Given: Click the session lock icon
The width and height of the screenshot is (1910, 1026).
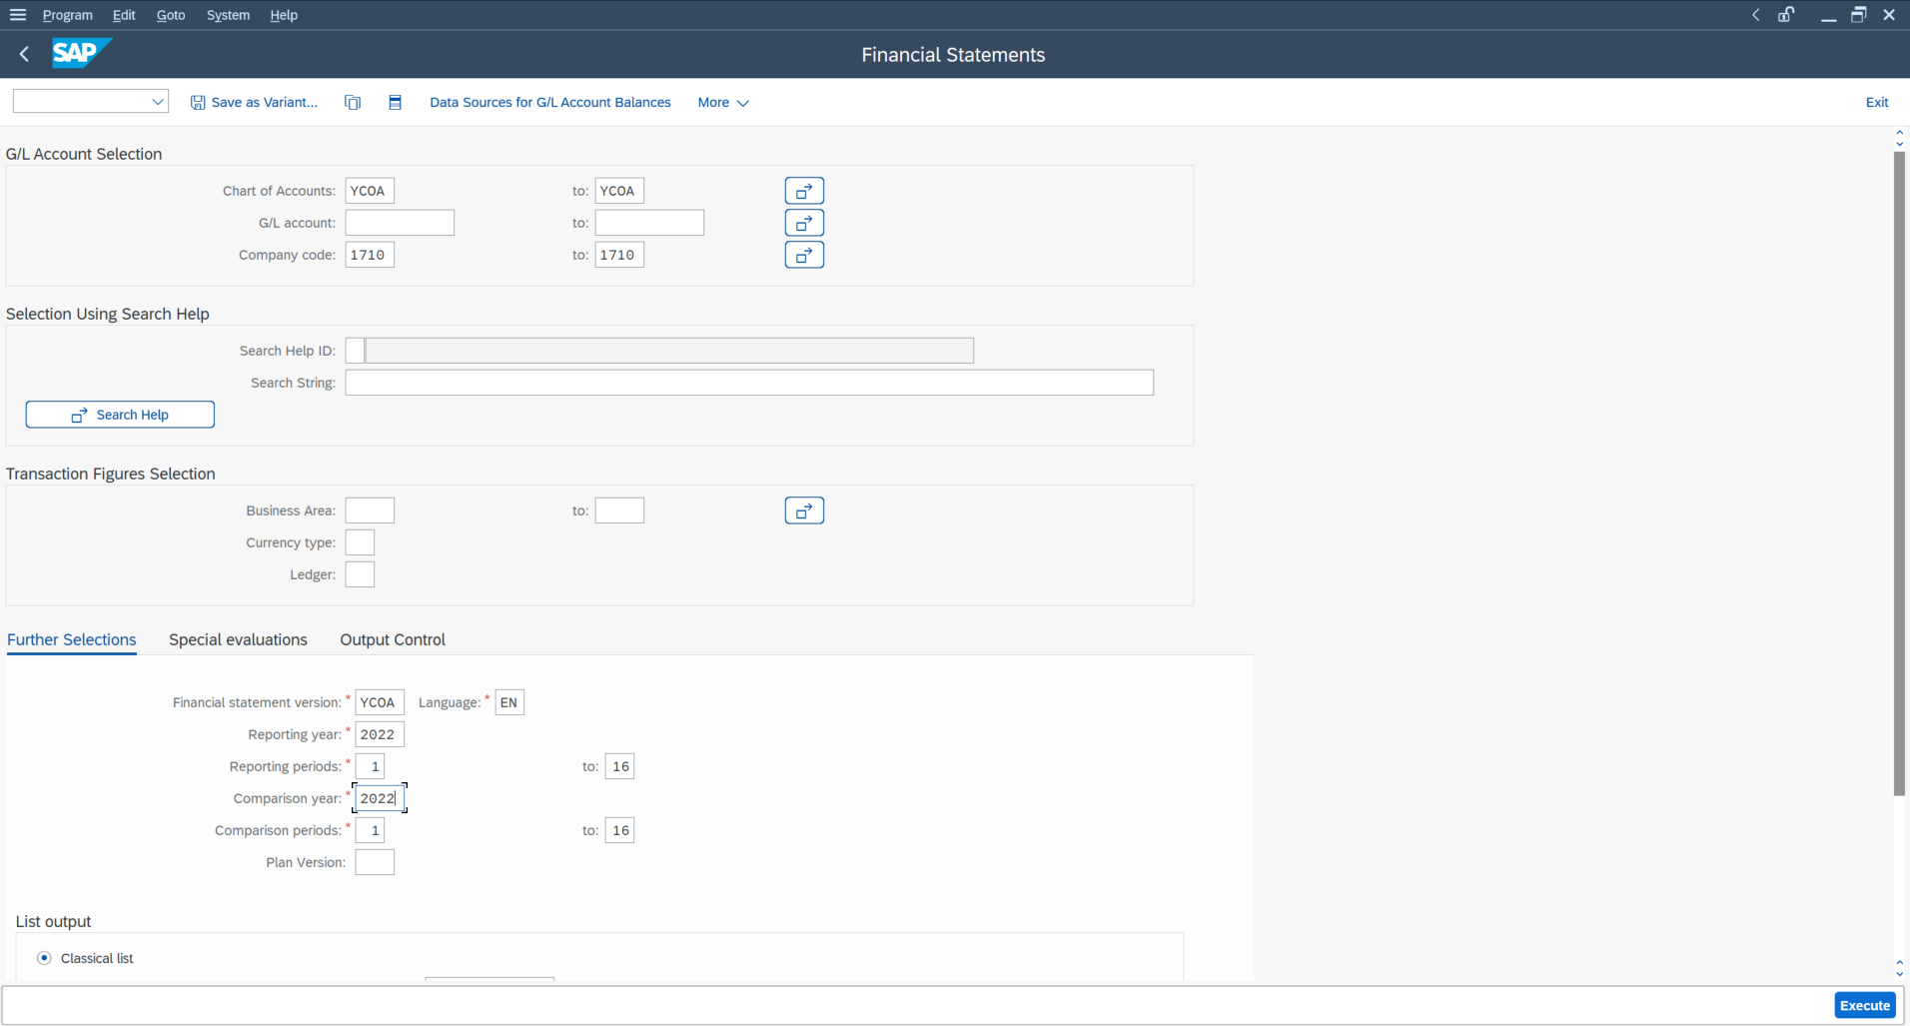Looking at the screenshot, I should click(1787, 14).
